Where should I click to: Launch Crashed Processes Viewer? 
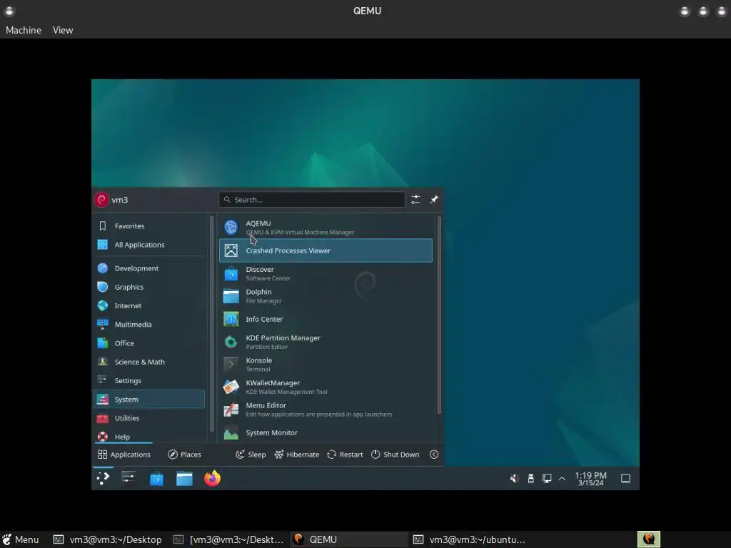[326, 250]
